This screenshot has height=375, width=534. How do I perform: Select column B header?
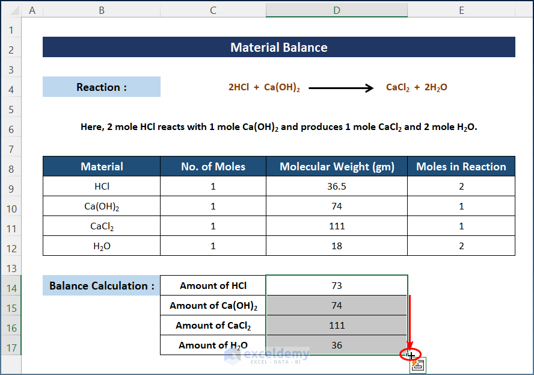[x=101, y=10]
